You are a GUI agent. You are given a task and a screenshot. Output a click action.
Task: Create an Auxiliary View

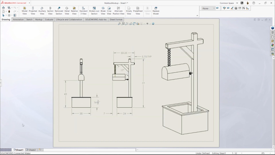(42, 11)
